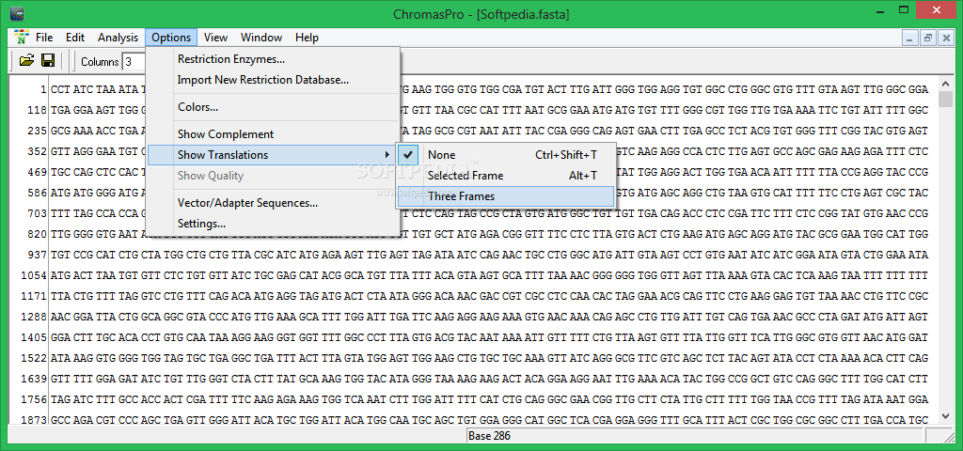963x451 pixels.
Task: Click line number 1 in the sequence margin
Action: 43,89
